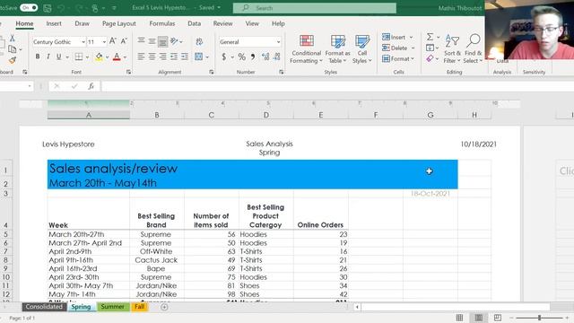Toggle Align Right

click(x=162, y=57)
